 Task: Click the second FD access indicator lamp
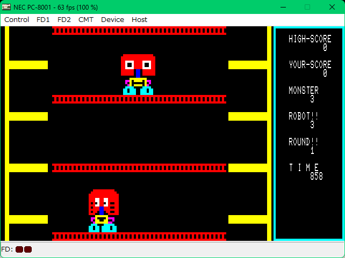[28, 249]
